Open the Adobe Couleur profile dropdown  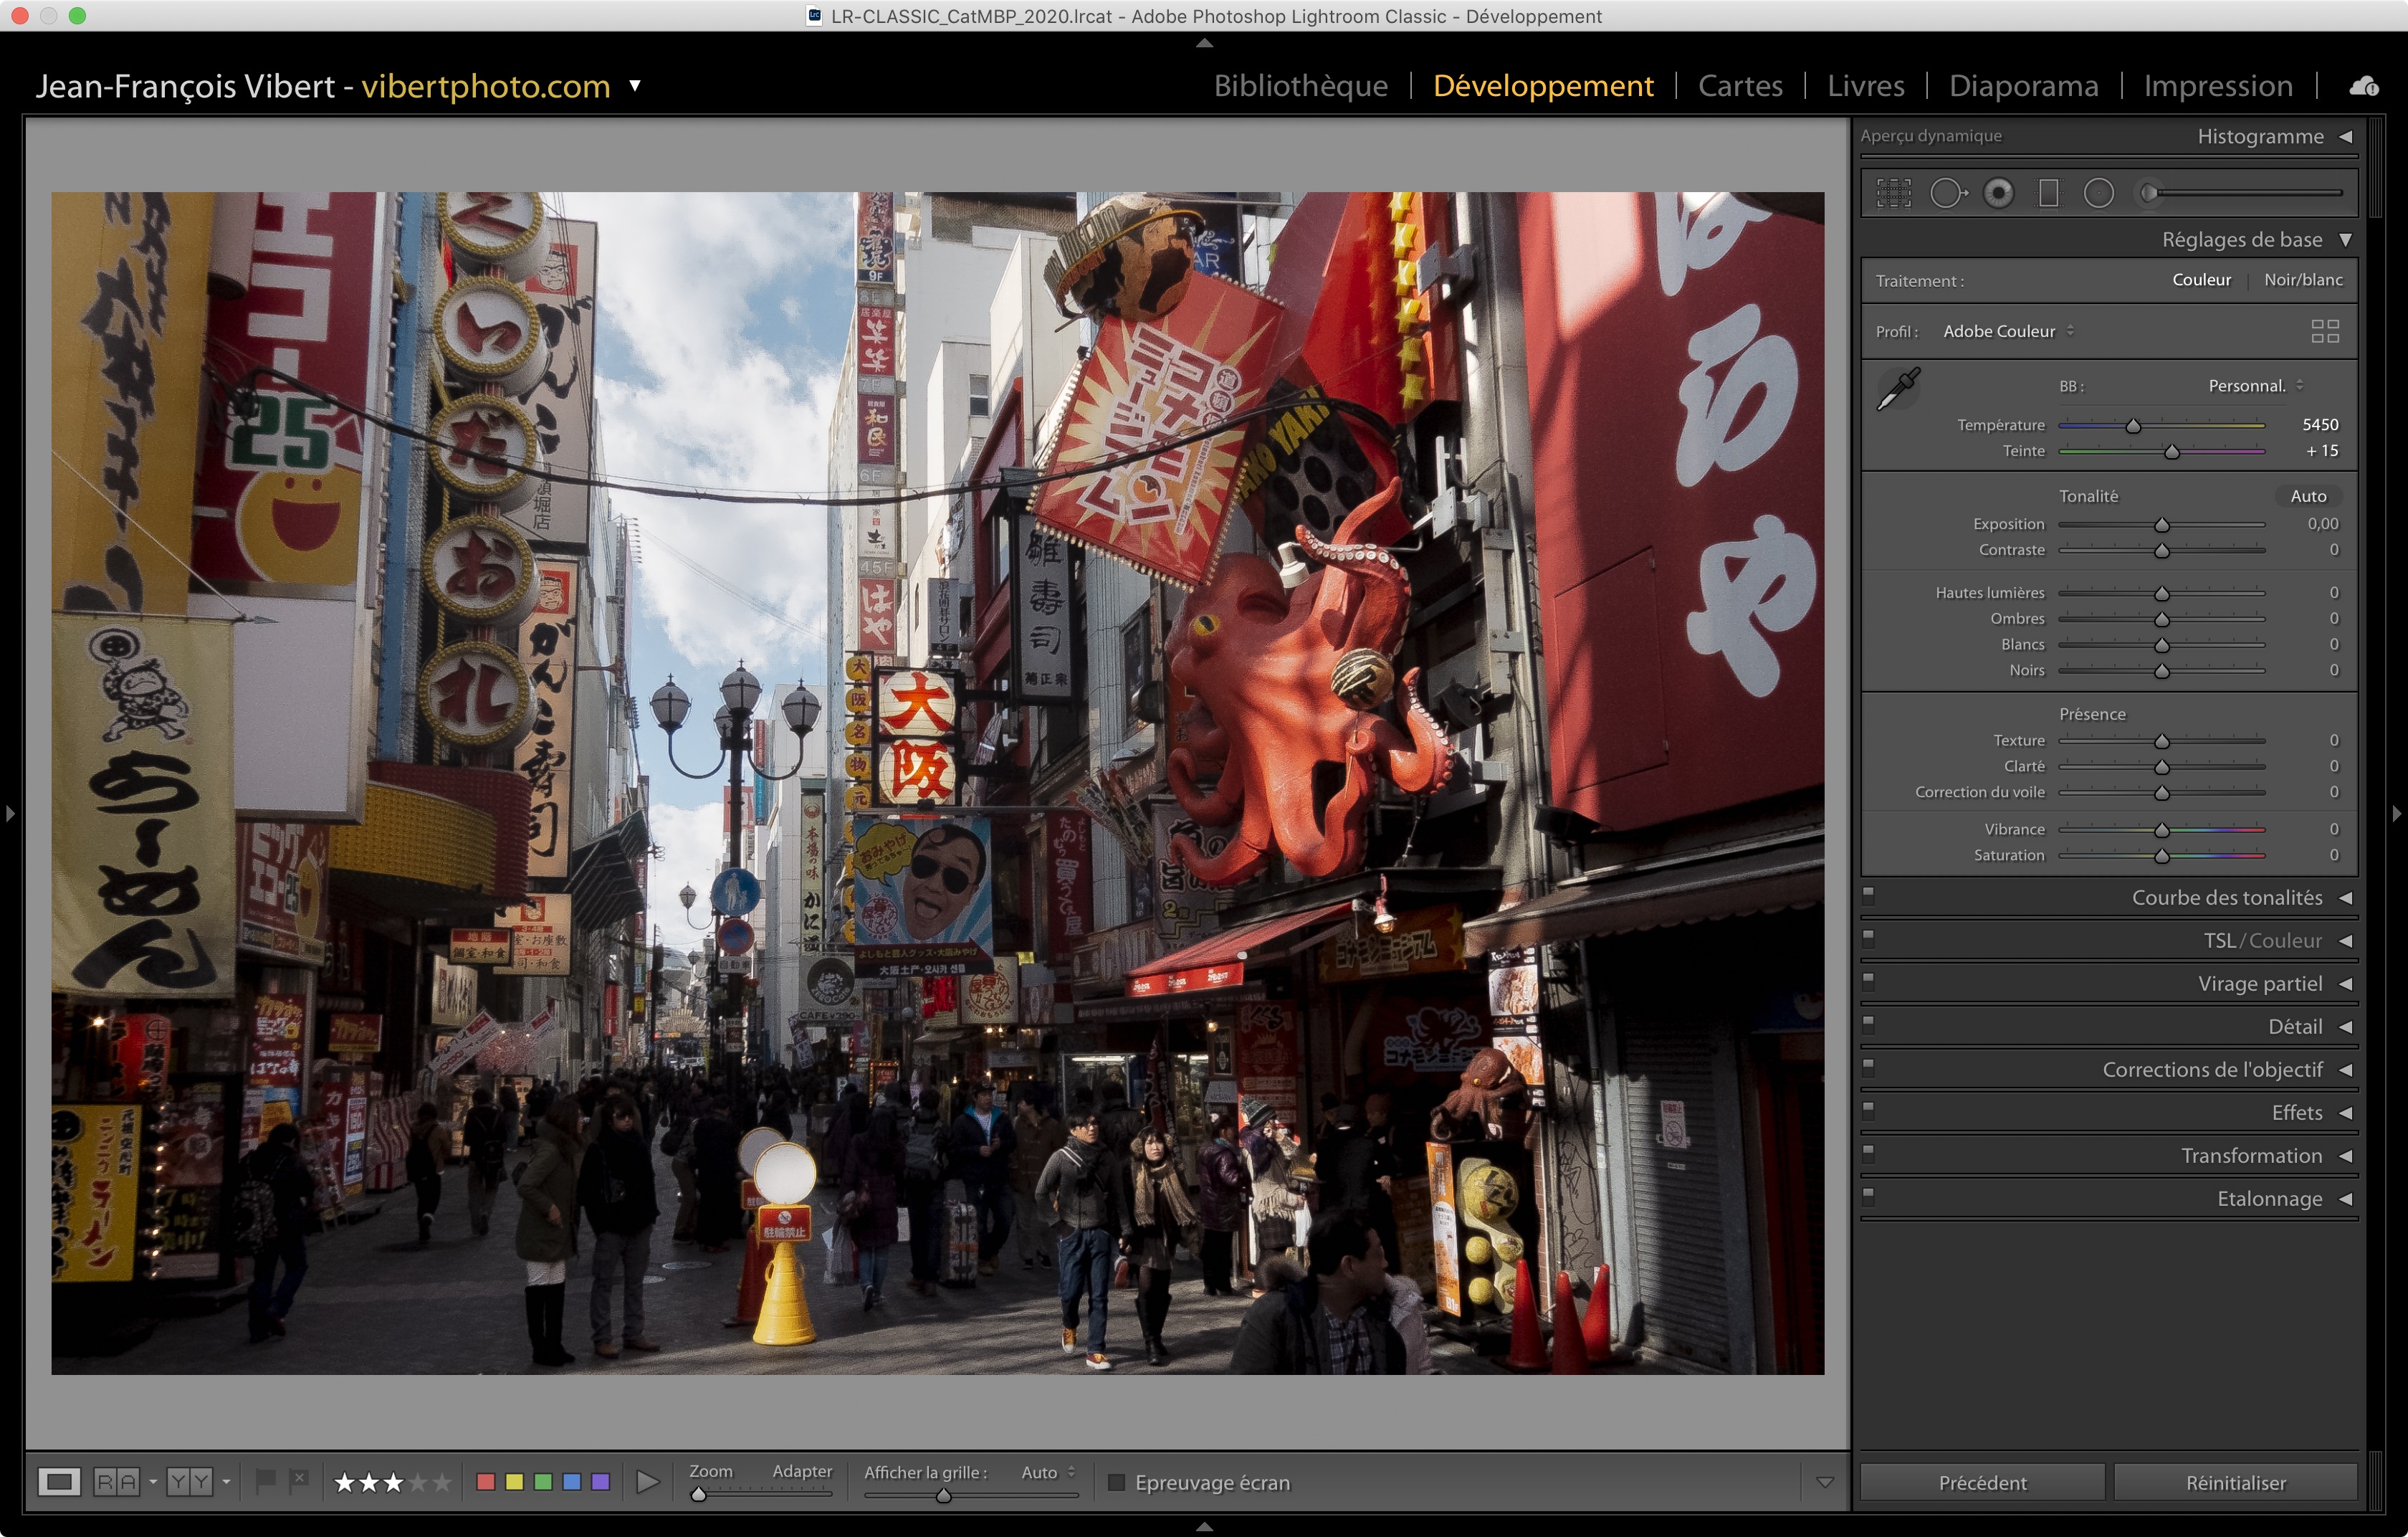click(x=2007, y=331)
